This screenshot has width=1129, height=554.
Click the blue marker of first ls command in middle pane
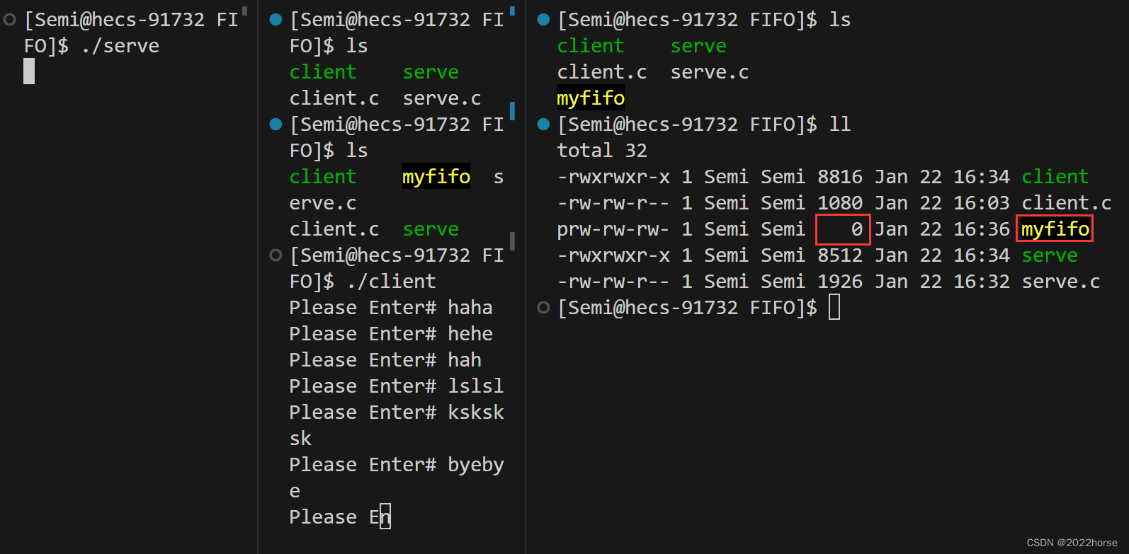(x=276, y=20)
